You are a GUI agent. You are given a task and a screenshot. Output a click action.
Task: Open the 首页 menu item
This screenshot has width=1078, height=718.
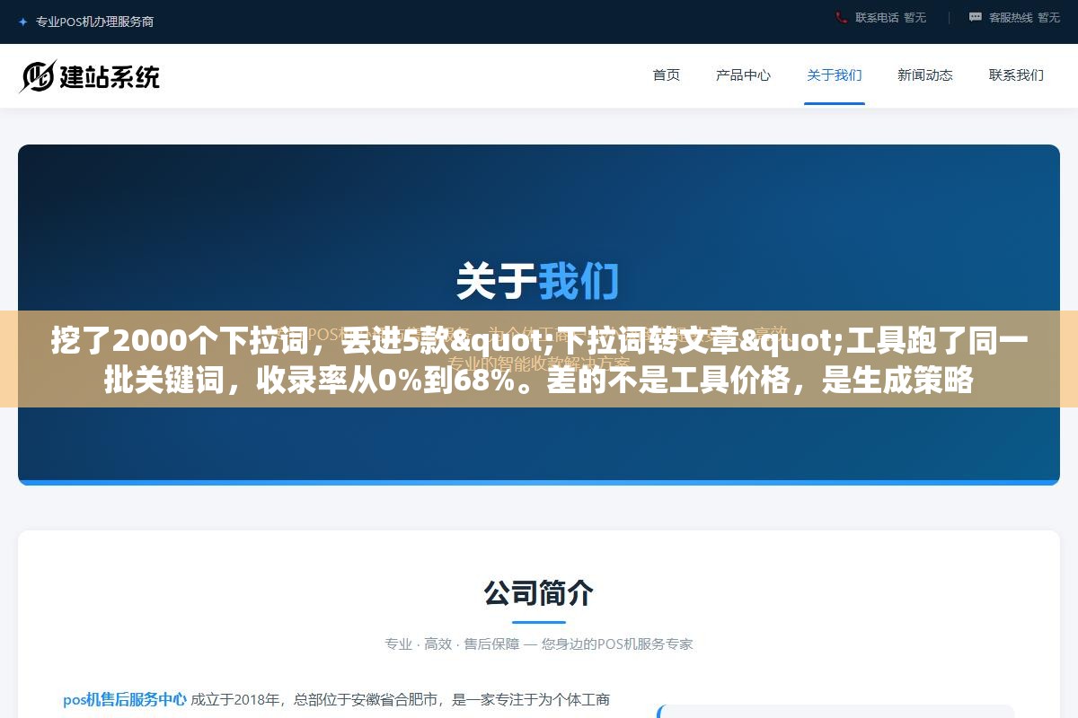pyautogui.click(x=667, y=75)
